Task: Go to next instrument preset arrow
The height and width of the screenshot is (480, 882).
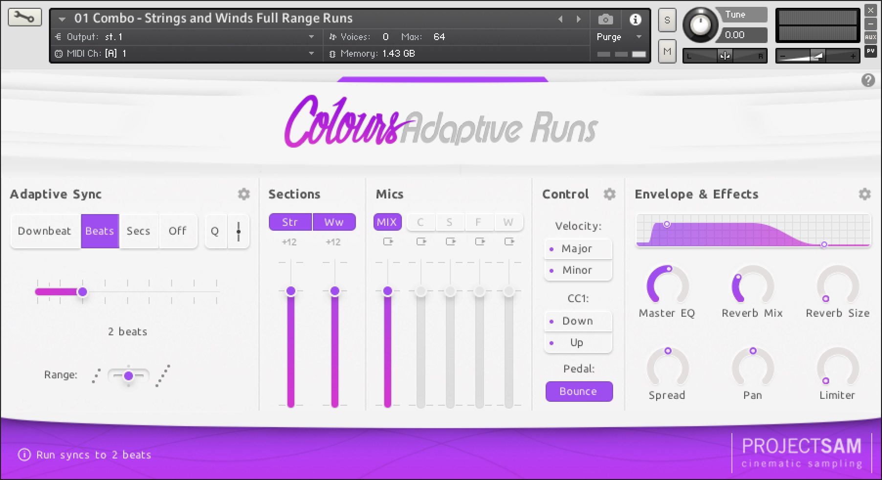Action: pyautogui.click(x=579, y=19)
